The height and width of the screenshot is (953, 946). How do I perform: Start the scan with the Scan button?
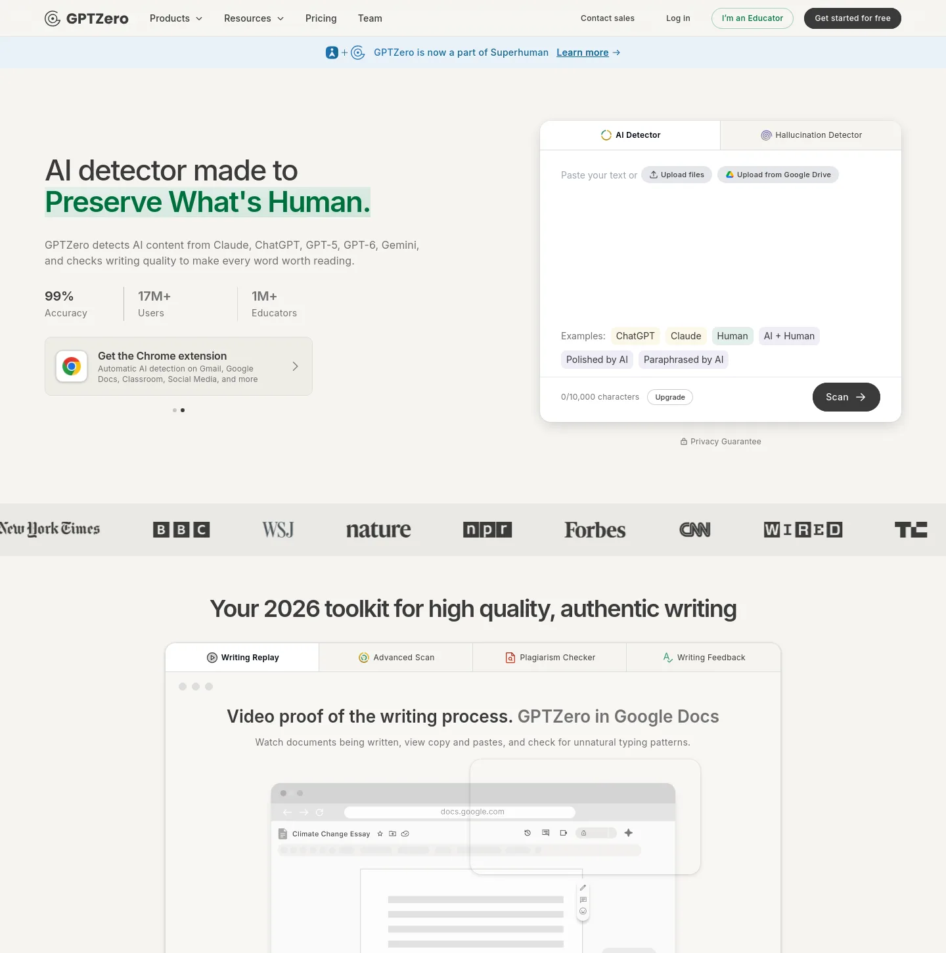(x=846, y=397)
